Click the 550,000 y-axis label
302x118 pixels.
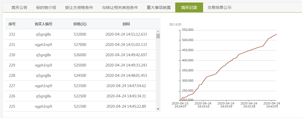[188, 30]
